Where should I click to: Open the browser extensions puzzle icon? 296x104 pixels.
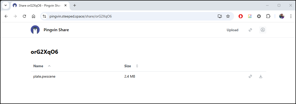pyautogui.click(x=268, y=16)
